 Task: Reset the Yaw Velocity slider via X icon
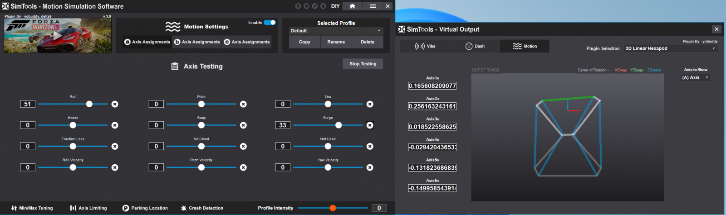tap(370, 167)
